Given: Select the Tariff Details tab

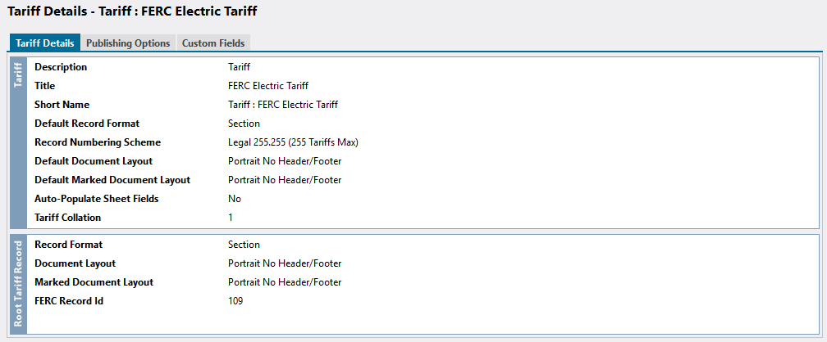Looking at the screenshot, I should point(45,43).
